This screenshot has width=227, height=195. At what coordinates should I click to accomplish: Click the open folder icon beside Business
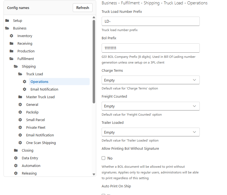pyautogui.click(x=7, y=28)
